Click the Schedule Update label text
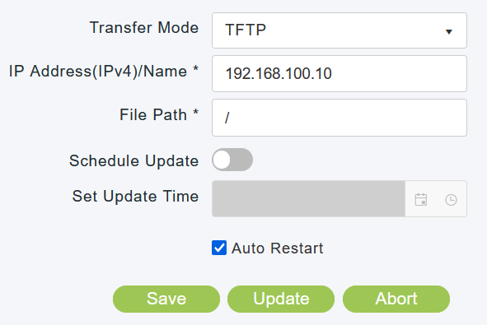487x325 pixels. (133, 160)
